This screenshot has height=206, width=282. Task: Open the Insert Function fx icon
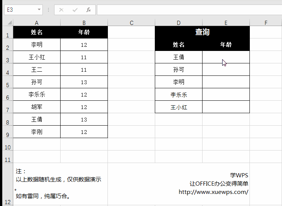point(88,10)
